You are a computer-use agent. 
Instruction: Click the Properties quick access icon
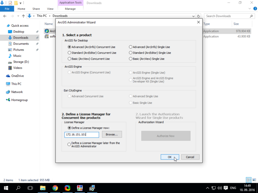click(x=10, y=3)
